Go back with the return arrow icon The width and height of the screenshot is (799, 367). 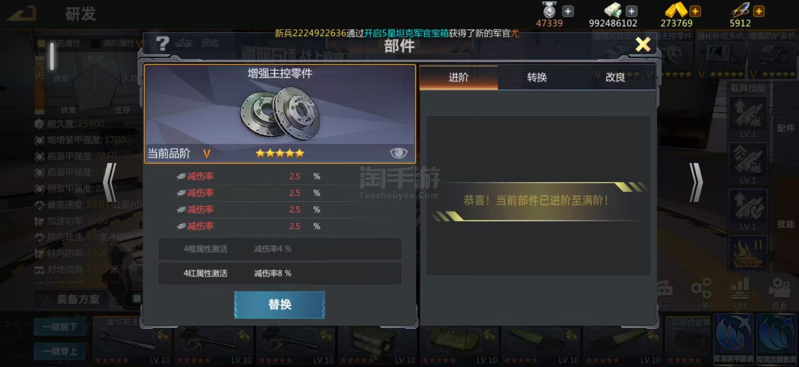click(22, 13)
